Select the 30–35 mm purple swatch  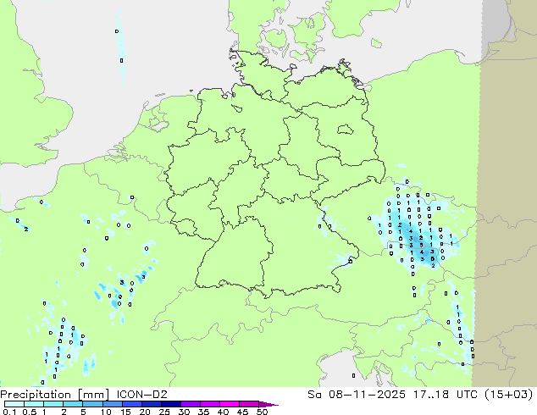coord(190,404)
